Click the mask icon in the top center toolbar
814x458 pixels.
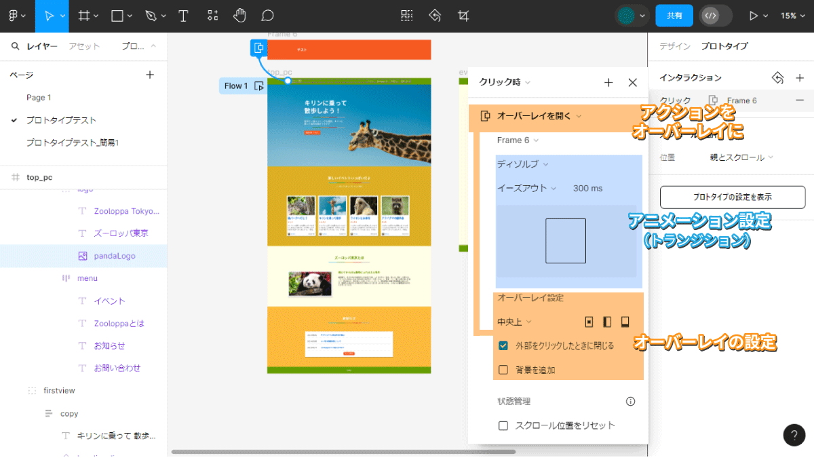(435, 16)
